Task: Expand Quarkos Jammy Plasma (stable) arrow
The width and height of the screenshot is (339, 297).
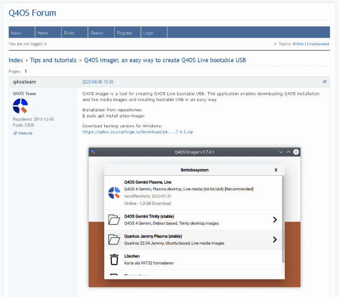Action: point(275,239)
